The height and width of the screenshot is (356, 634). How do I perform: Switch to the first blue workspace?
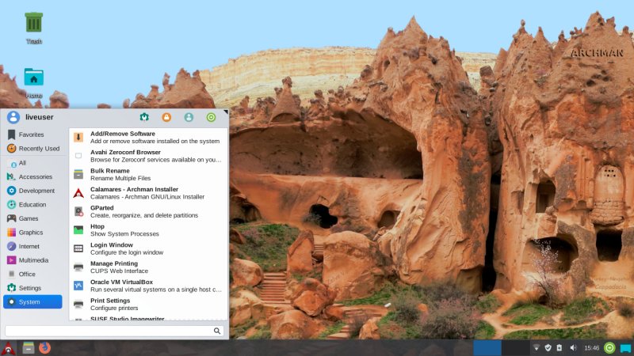click(487, 348)
